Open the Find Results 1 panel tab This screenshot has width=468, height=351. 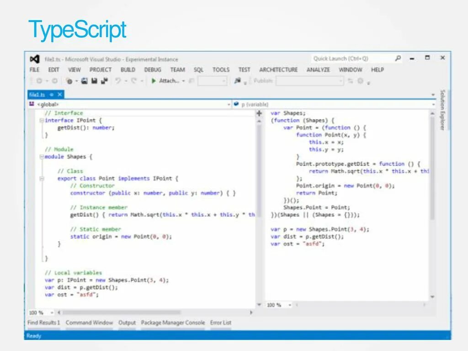43,323
